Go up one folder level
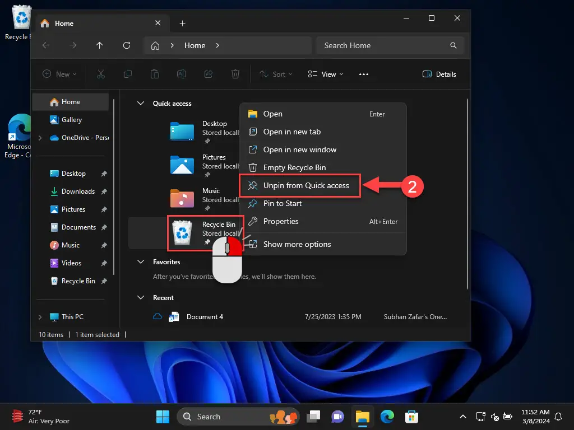The image size is (574, 430). pyautogui.click(x=100, y=45)
